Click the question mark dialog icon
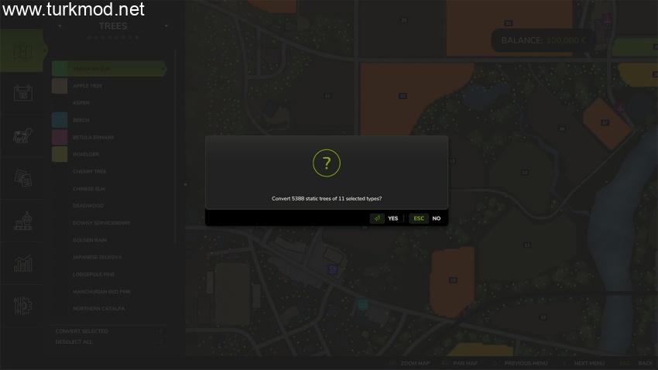This screenshot has width=658, height=370. tap(327, 163)
